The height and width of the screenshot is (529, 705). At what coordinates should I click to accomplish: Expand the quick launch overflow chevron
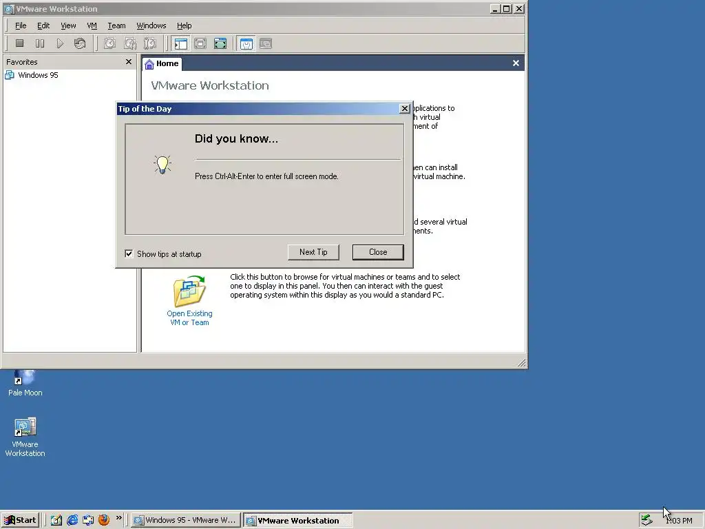[x=118, y=518]
